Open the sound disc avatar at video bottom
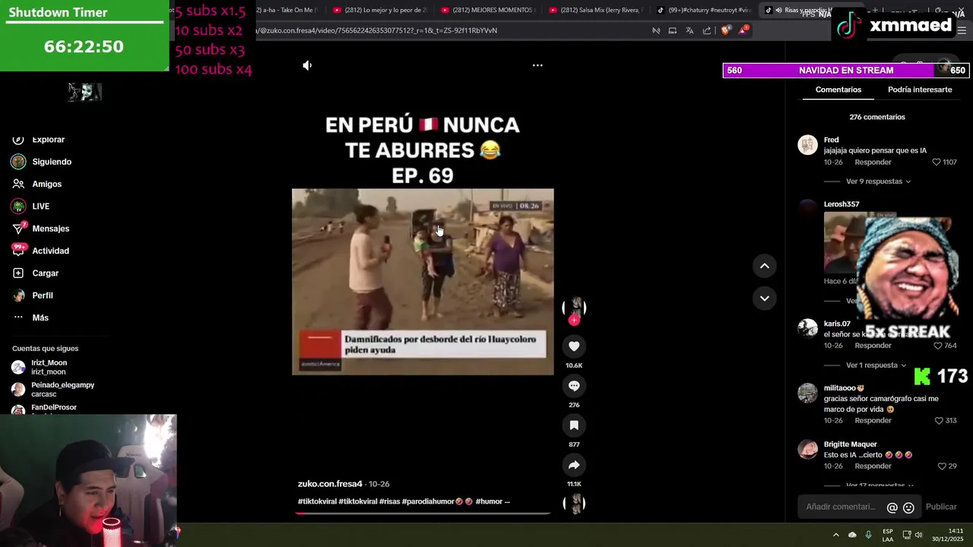 (x=574, y=503)
